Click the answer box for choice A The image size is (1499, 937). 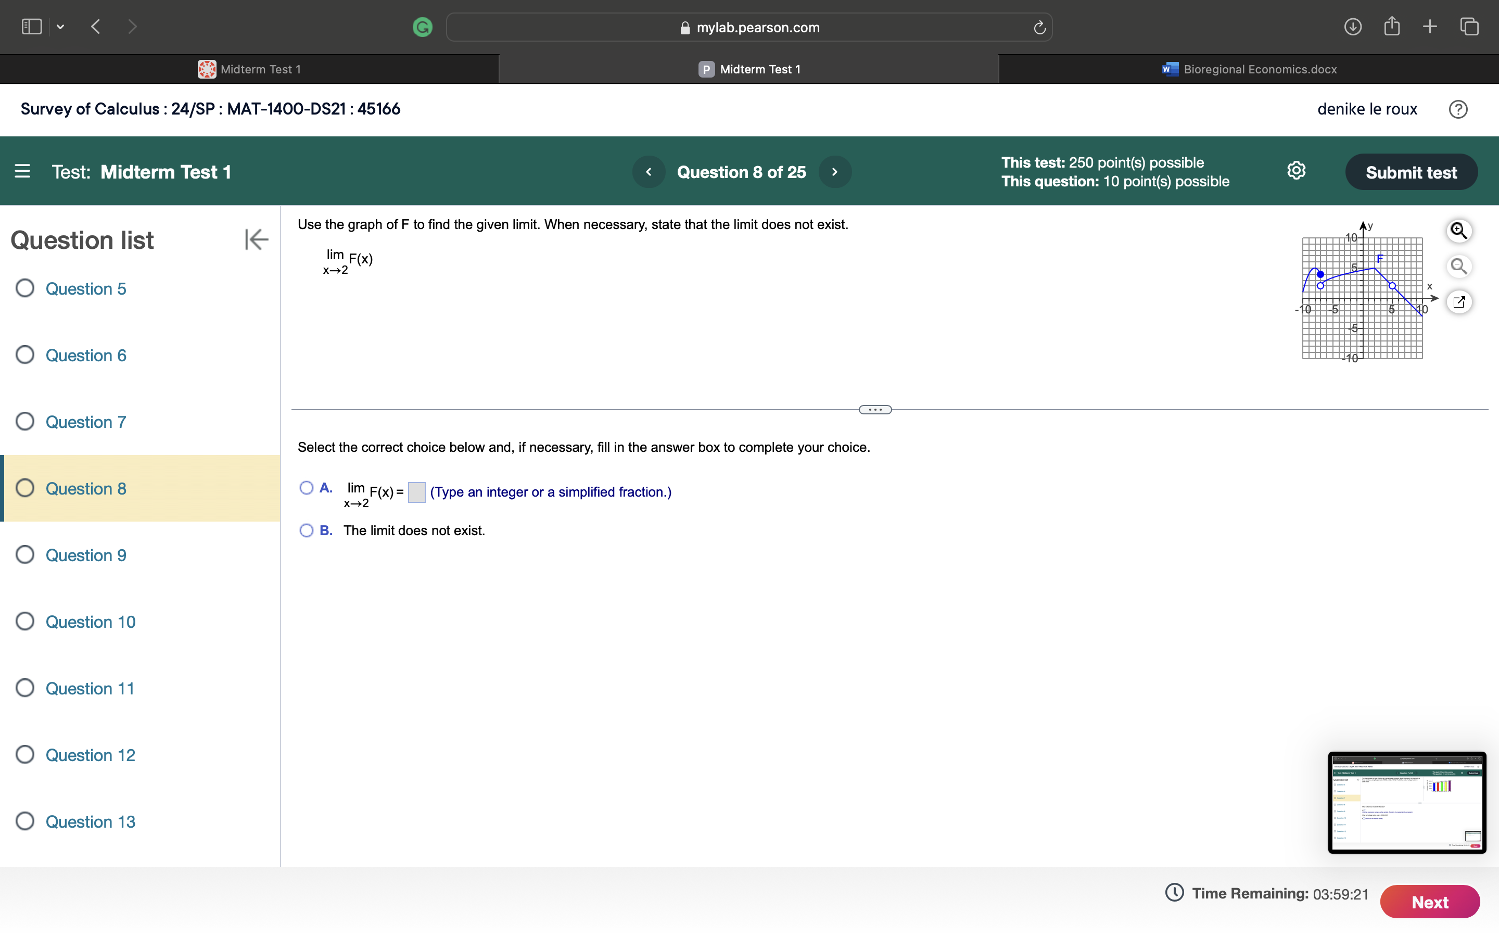click(416, 492)
